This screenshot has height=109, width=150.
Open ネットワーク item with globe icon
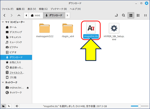(16, 92)
